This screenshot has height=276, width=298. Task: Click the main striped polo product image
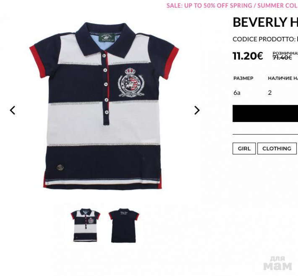coord(104,106)
